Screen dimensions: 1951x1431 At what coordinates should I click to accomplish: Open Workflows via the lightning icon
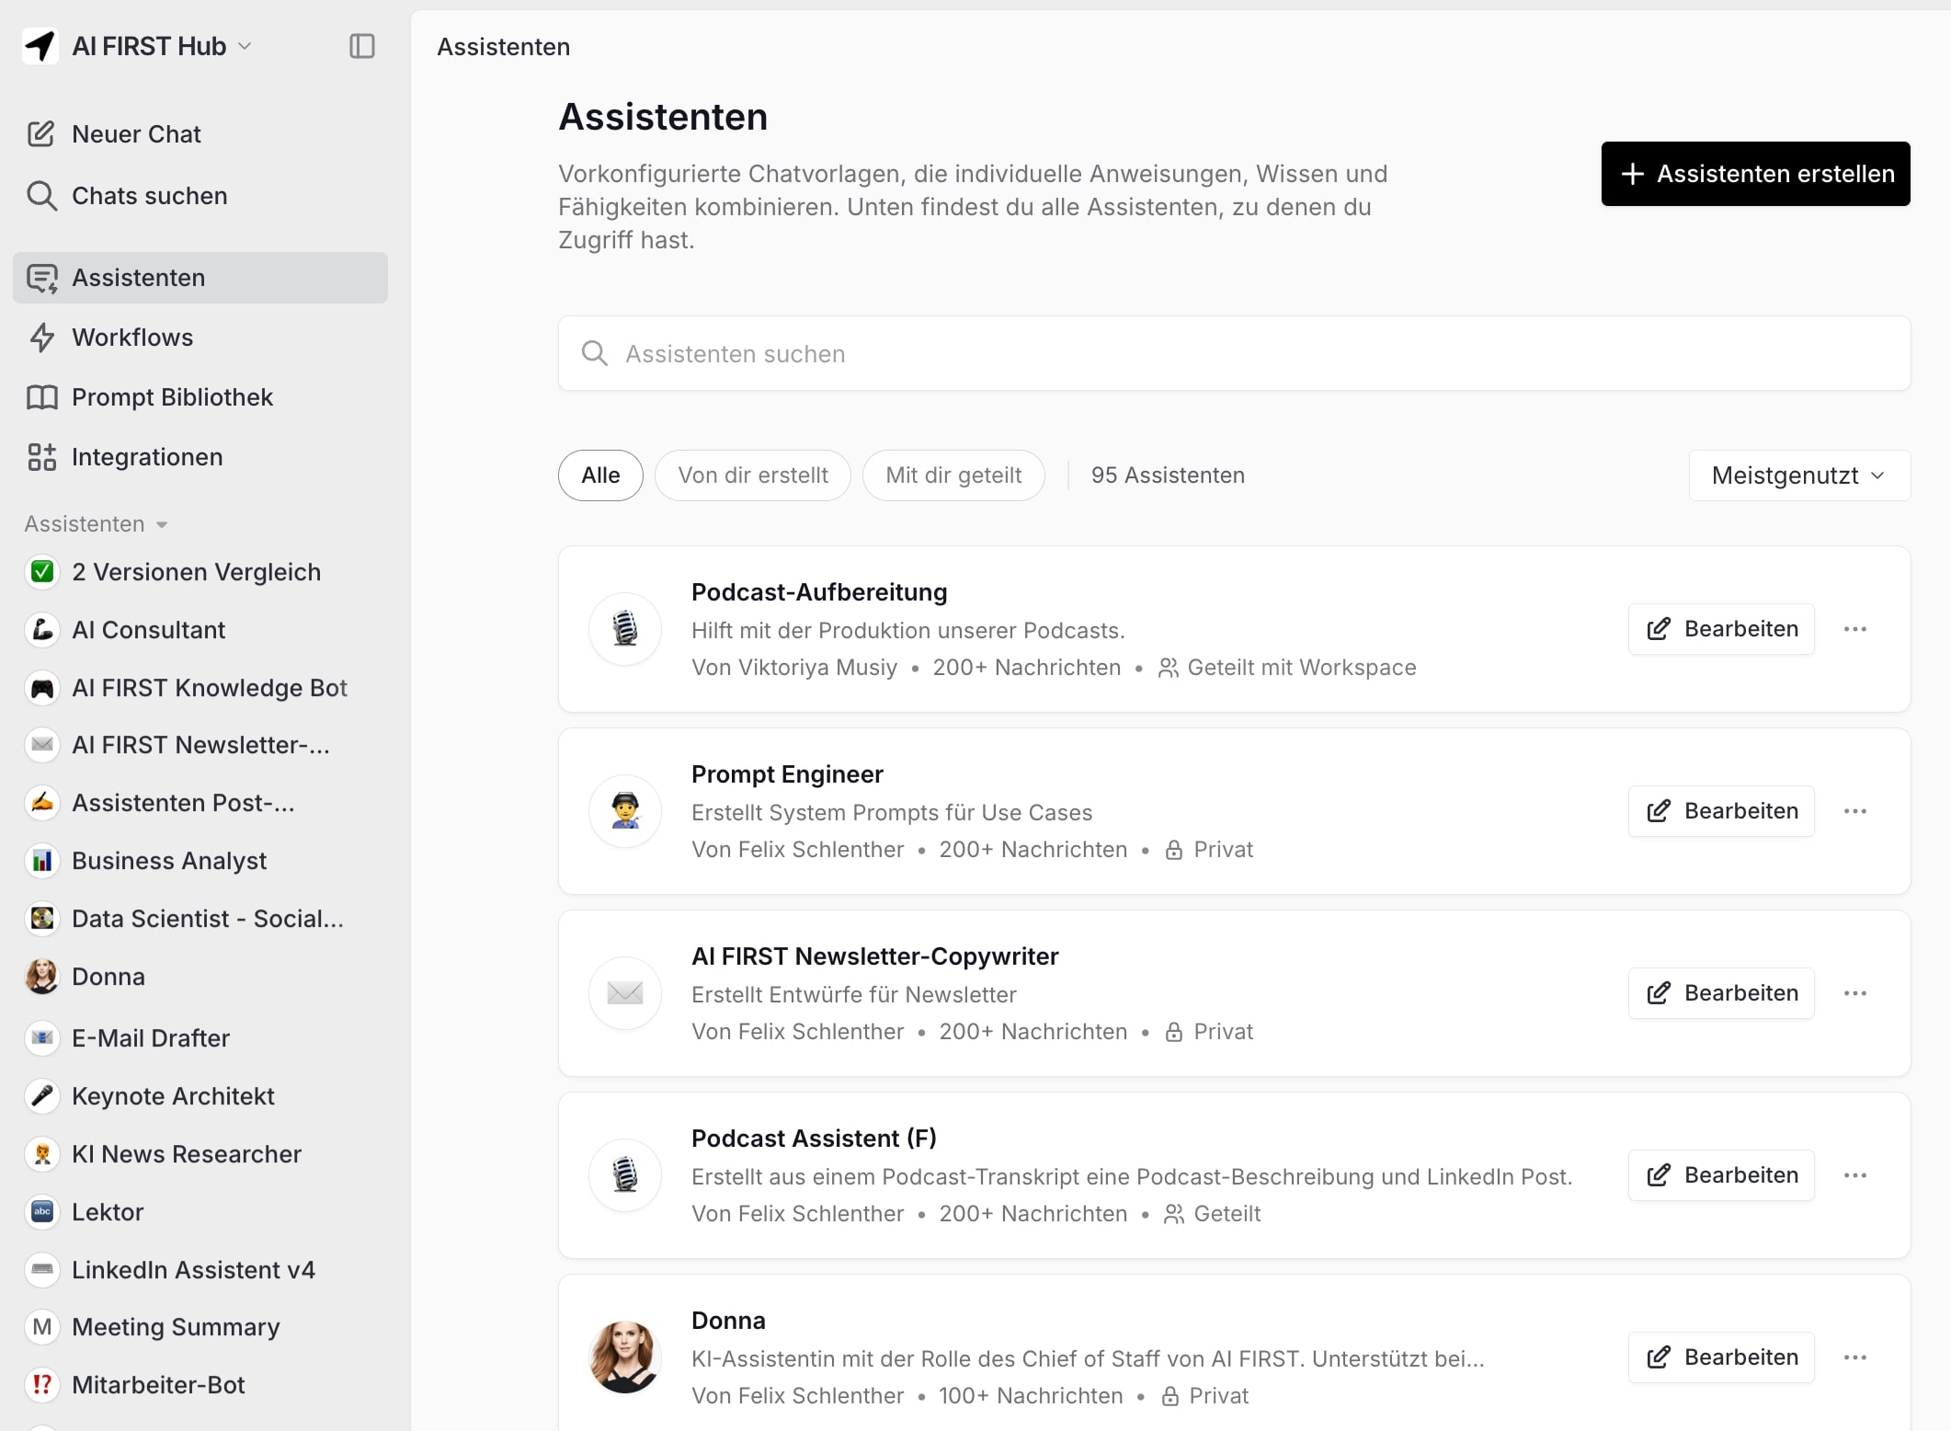(41, 338)
